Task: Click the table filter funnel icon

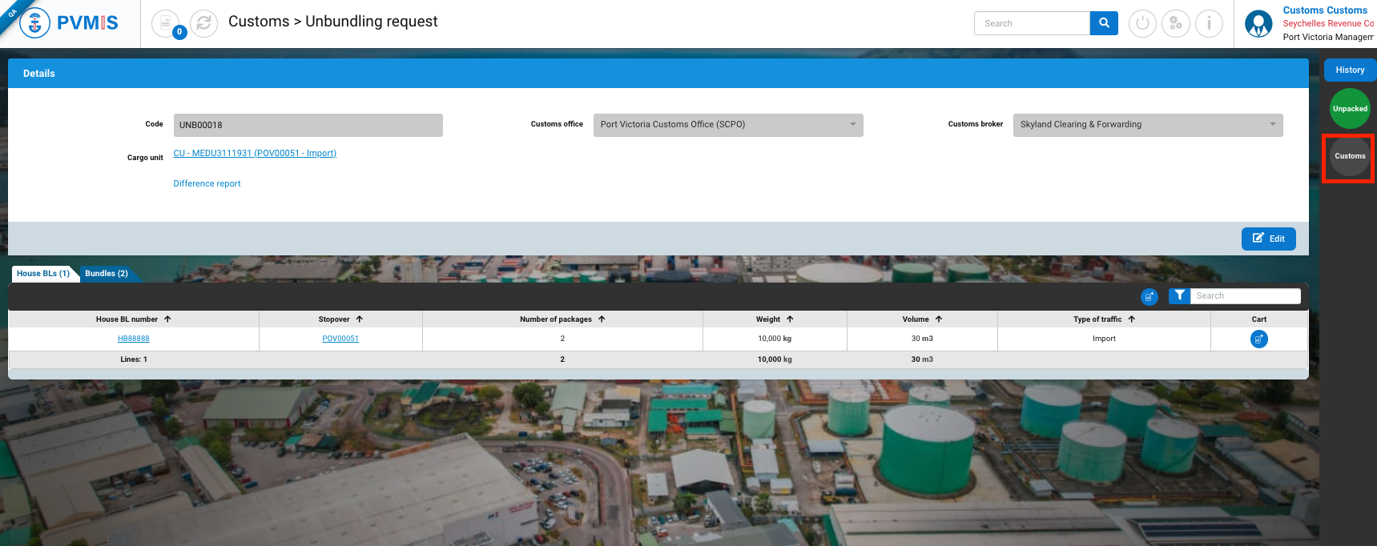Action: tap(1179, 295)
